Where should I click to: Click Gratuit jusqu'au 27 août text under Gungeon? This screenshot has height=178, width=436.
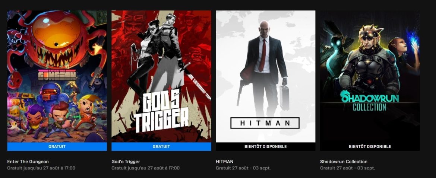pyautogui.click(x=41, y=168)
